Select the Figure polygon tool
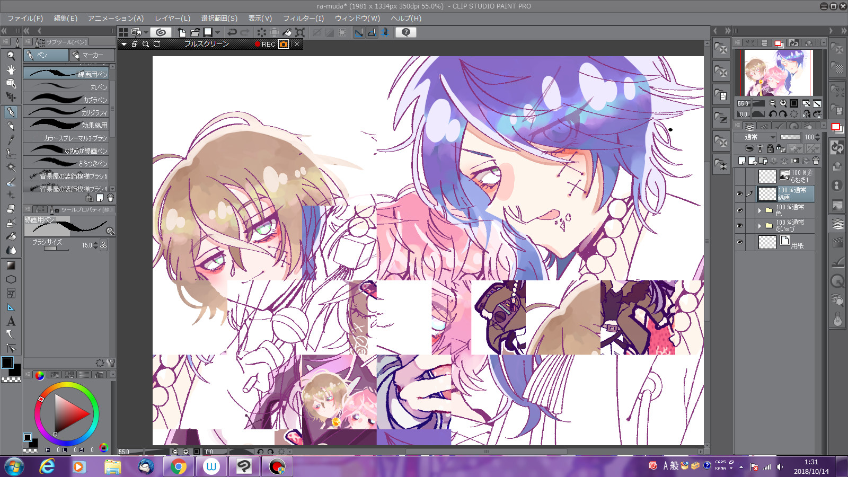The height and width of the screenshot is (477, 848). 11,279
